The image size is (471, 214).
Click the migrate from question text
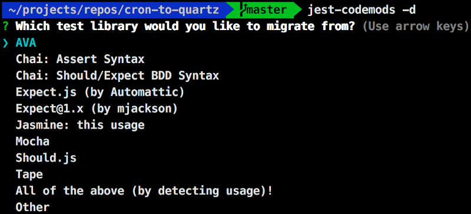pyautogui.click(x=185, y=27)
